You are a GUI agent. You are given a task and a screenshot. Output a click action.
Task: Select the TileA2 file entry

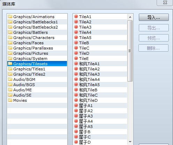(x=100, y=22)
